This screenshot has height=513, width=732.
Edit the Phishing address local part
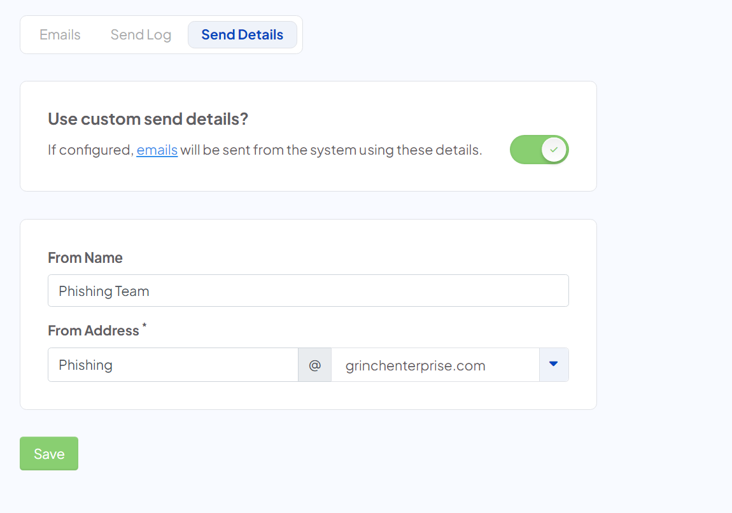[x=172, y=365]
